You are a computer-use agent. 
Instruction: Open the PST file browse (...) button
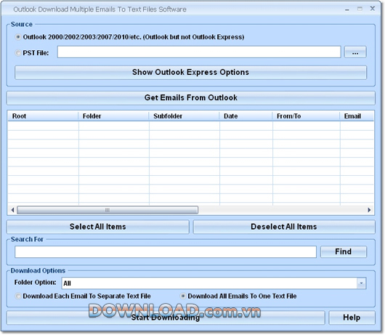tap(355, 52)
